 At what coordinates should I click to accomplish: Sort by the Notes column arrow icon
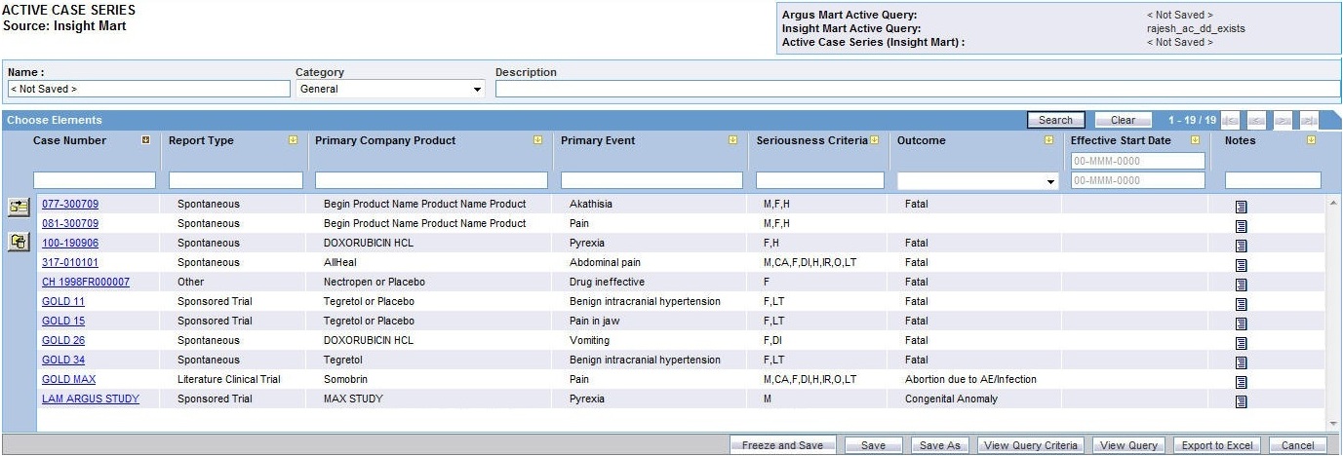[x=1311, y=140]
